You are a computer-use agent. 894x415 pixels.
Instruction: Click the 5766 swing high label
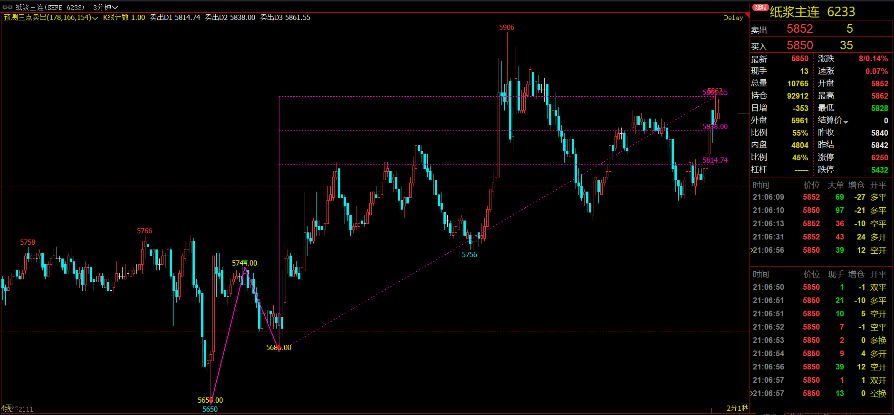point(144,231)
